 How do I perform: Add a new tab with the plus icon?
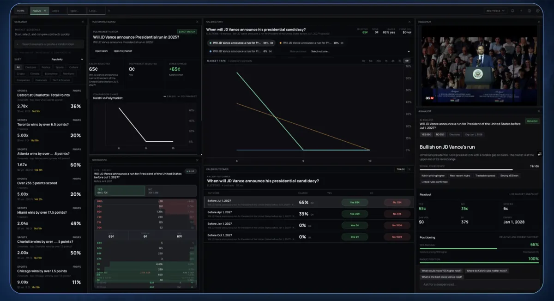109,11
